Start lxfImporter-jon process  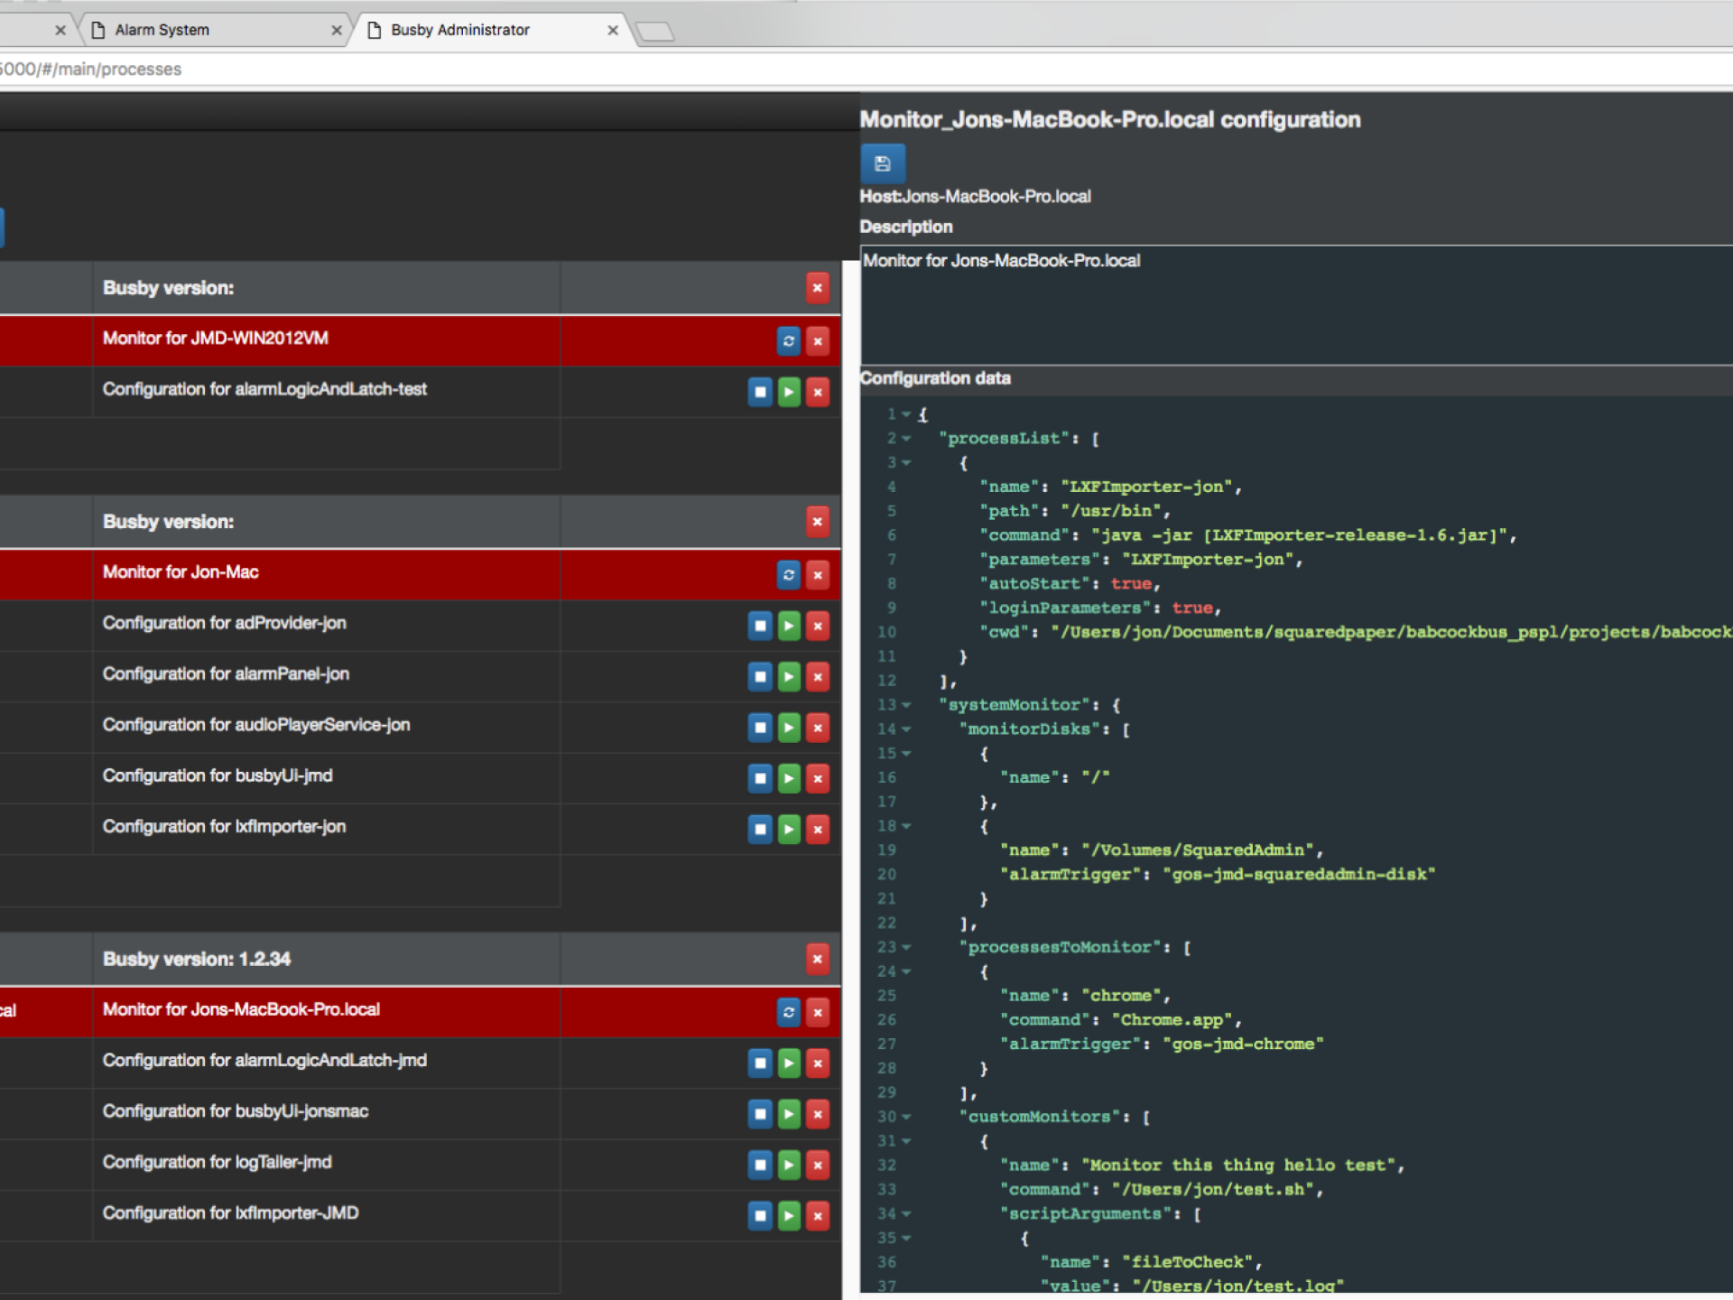coord(789,830)
